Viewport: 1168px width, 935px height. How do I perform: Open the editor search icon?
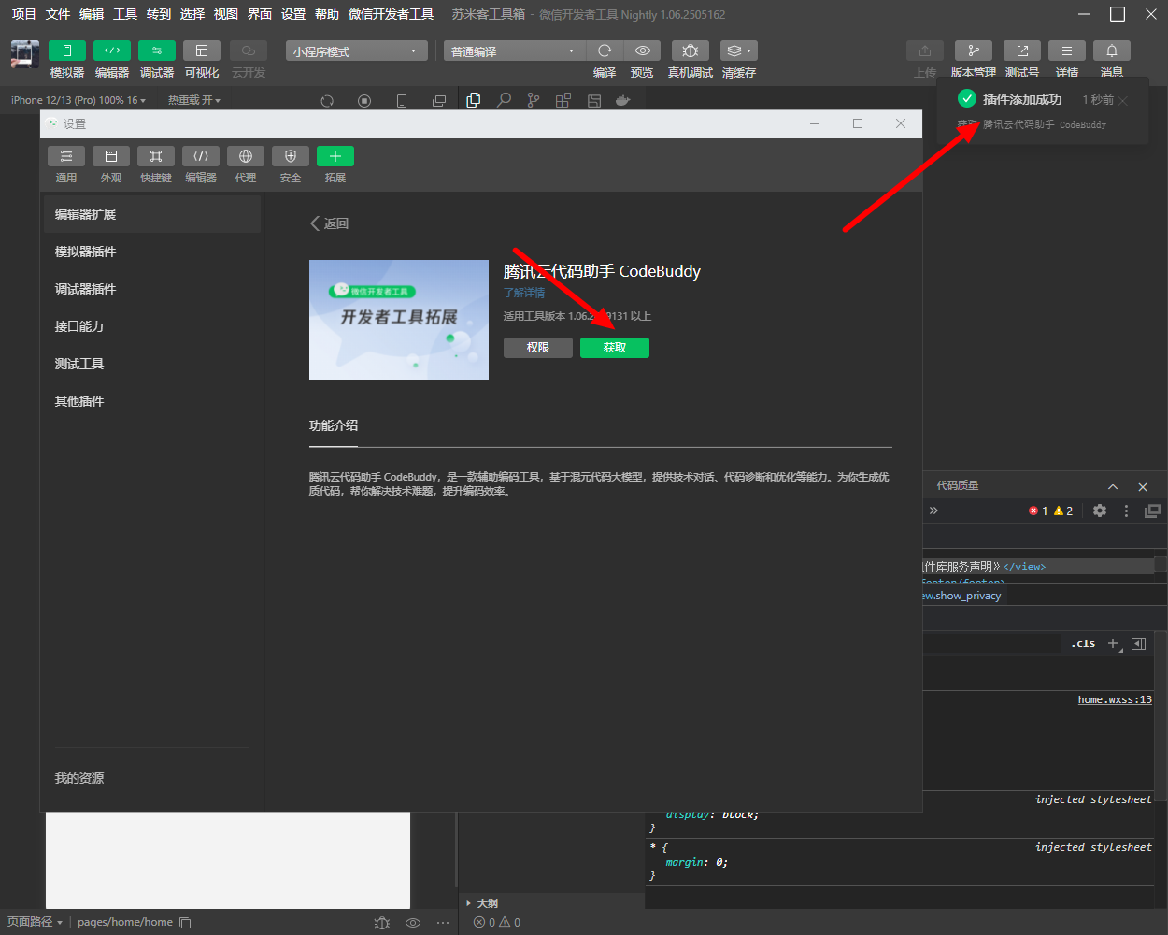[504, 100]
